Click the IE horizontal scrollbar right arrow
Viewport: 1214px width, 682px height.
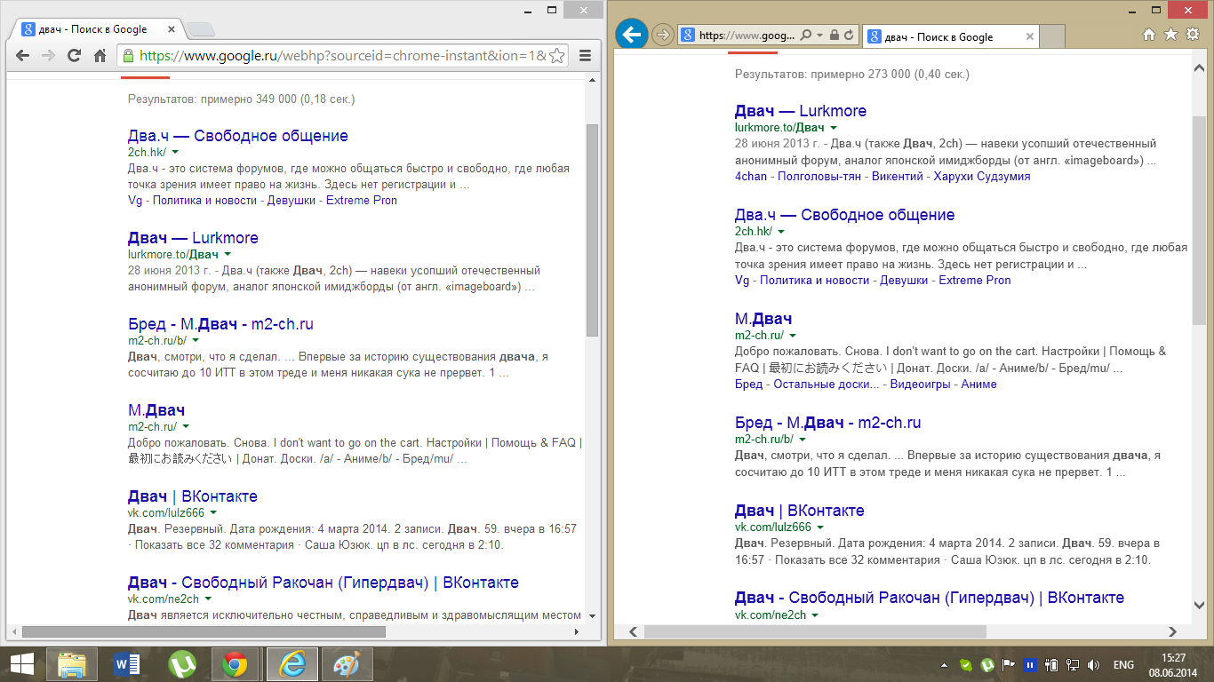click(x=1173, y=631)
